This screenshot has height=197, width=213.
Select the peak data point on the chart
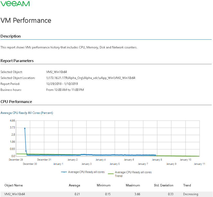point(25,128)
